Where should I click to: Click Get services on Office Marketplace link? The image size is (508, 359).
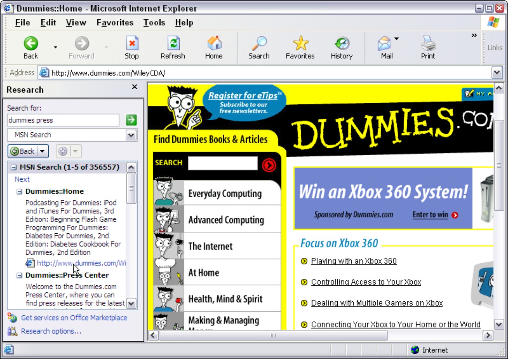pyautogui.click(x=74, y=318)
